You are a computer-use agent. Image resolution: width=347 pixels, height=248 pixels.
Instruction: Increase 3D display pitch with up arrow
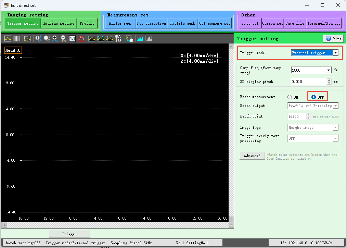pos(329,80)
